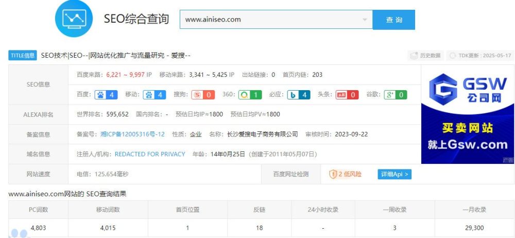Click the TITLE信息 label tag
The image size is (515, 238).
(22, 56)
